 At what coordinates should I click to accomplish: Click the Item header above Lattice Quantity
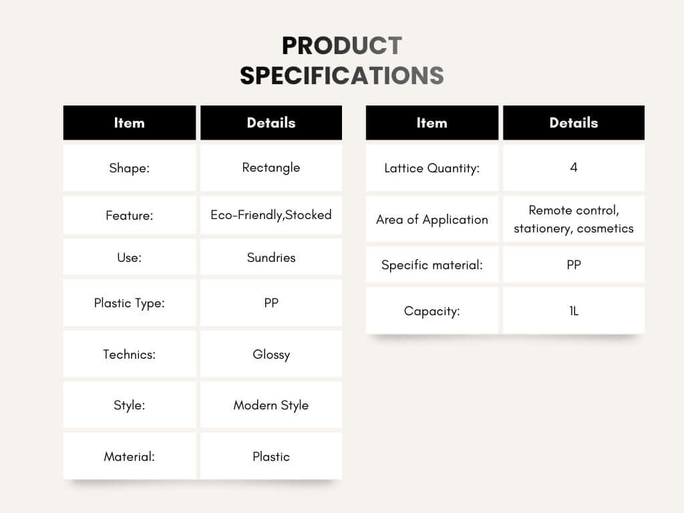tap(432, 123)
